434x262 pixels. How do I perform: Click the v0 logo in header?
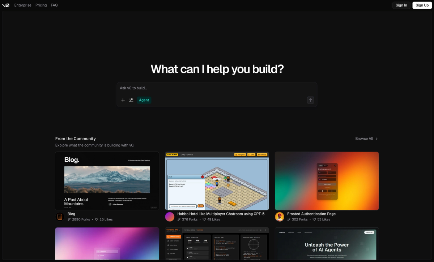pyautogui.click(x=6, y=5)
